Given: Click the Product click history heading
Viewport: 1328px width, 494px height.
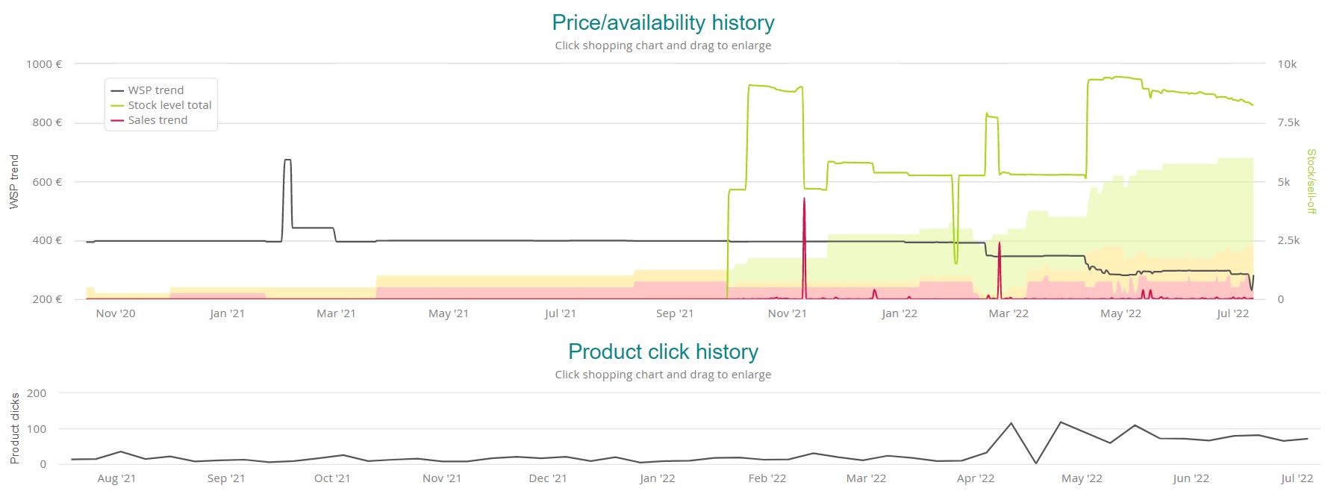Looking at the screenshot, I should (x=663, y=351).
